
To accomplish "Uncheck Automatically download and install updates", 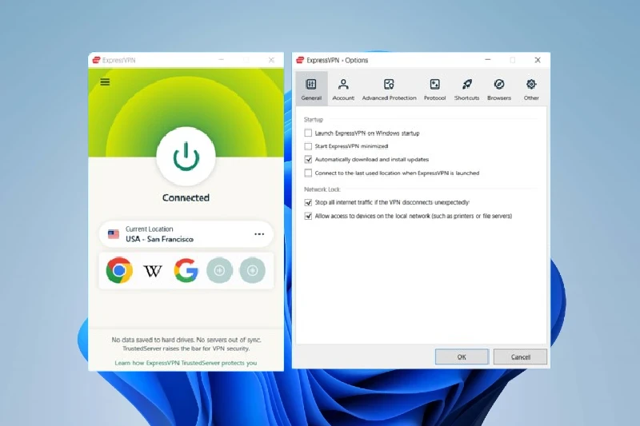I will tap(308, 159).
